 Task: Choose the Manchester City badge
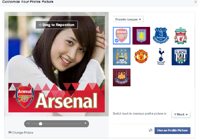[122, 57]
